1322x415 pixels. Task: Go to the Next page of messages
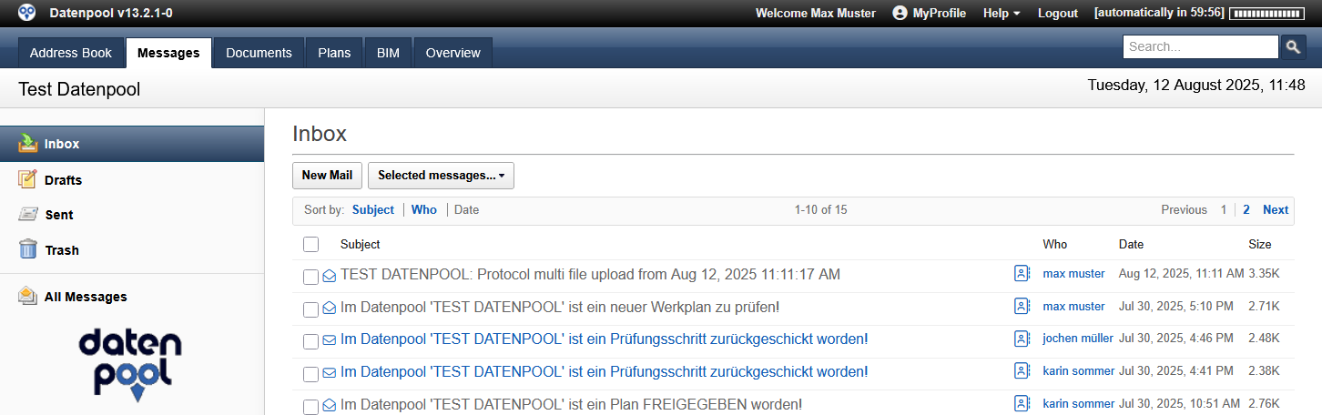(1275, 209)
